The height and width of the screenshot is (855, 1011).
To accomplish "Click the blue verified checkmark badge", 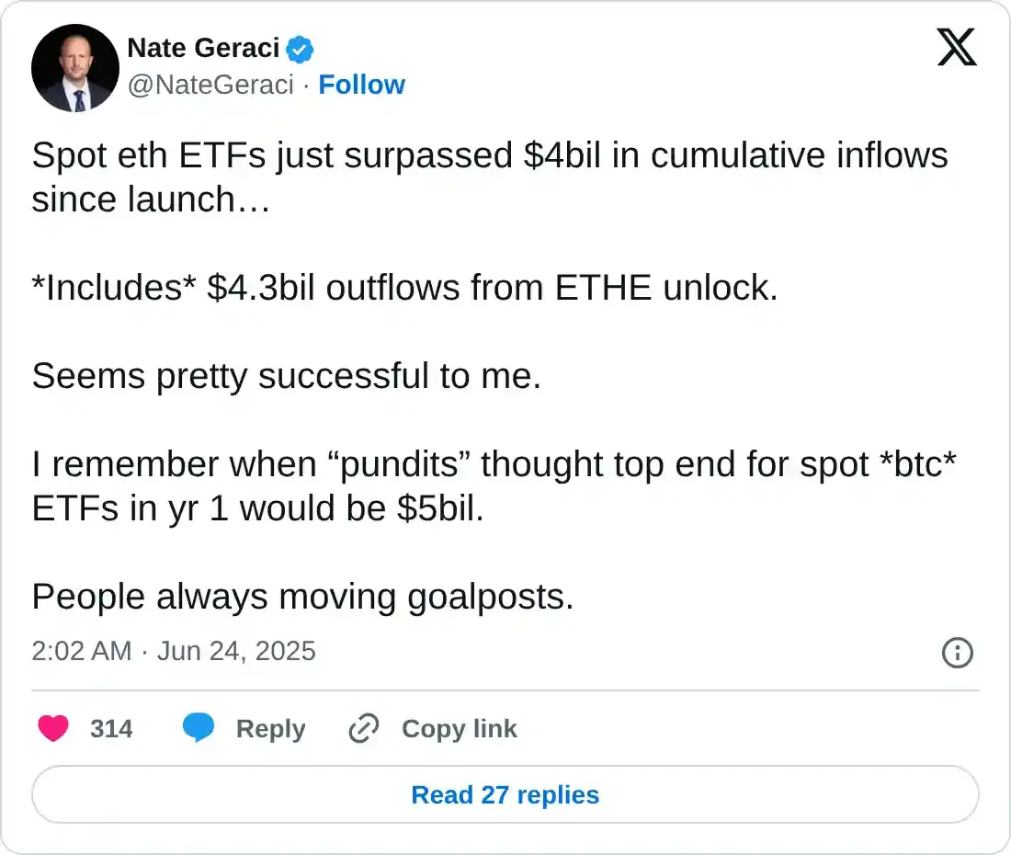I will 301,47.
